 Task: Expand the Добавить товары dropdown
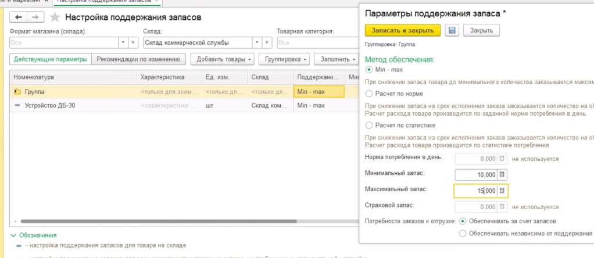(x=224, y=59)
